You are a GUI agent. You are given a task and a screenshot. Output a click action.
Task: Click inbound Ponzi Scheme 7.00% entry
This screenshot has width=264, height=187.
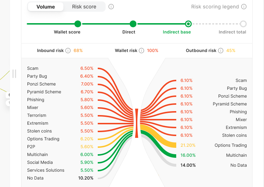(x=60, y=84)
